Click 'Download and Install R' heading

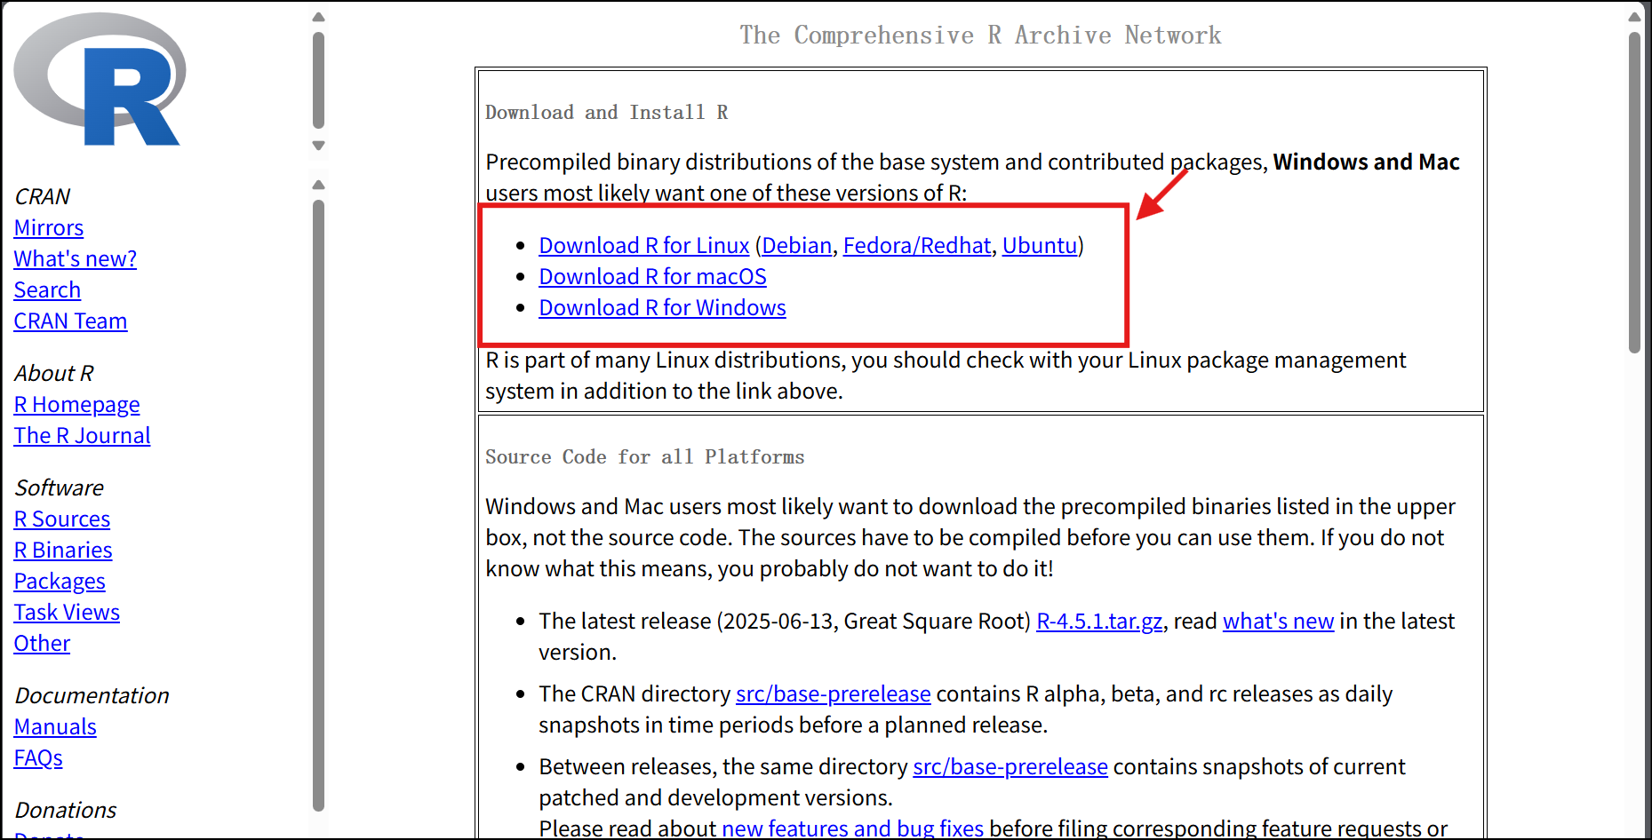coord(607,113)
